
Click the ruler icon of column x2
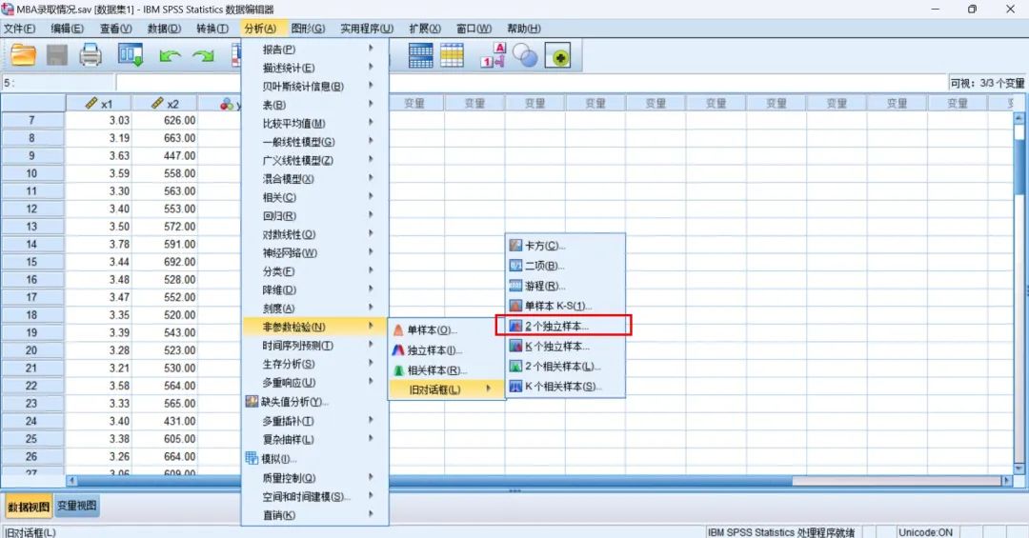click(157, 104)
